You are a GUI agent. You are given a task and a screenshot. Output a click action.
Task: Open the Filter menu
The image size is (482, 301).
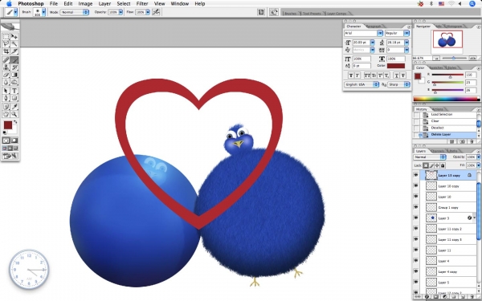pos(142,4)
